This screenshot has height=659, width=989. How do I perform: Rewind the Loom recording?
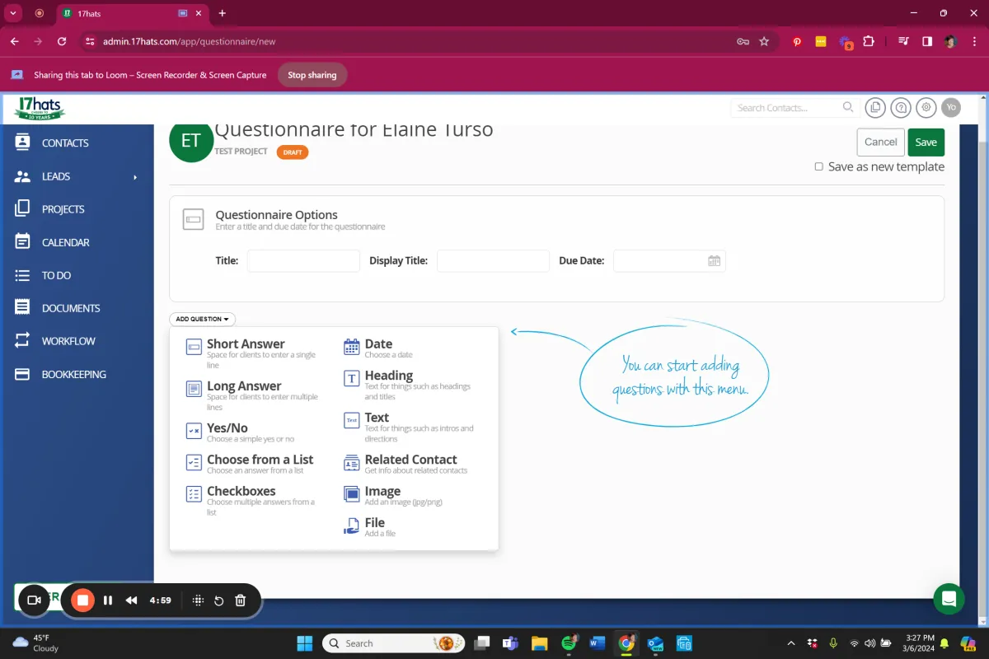pyautogui.click(x=131, y=601)
